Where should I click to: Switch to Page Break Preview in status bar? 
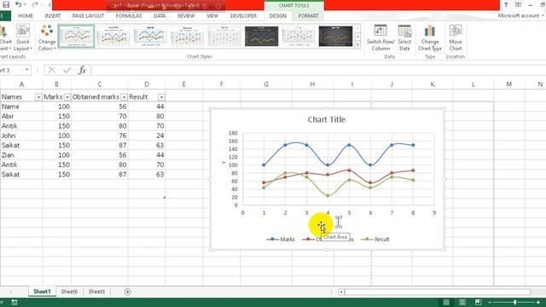click(x=478, y=302)
